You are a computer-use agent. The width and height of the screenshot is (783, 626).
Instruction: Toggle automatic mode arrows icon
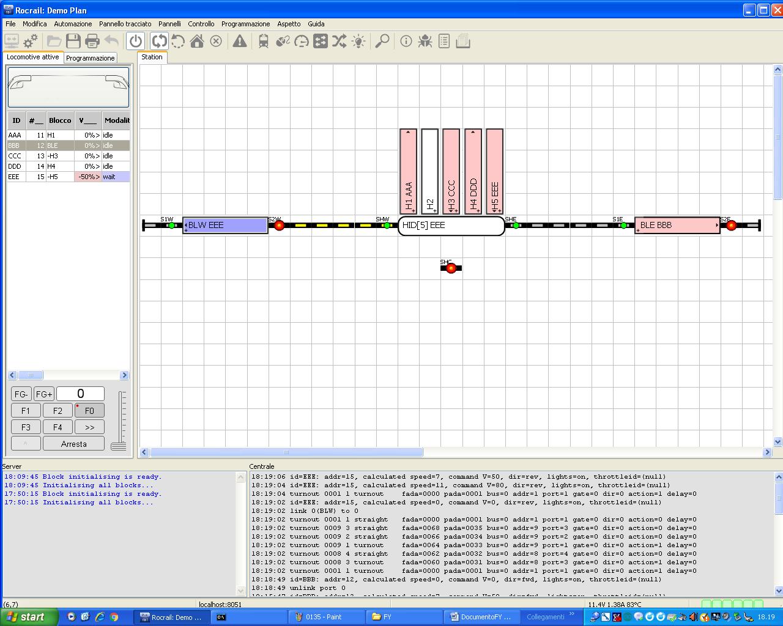coord(159,42)
